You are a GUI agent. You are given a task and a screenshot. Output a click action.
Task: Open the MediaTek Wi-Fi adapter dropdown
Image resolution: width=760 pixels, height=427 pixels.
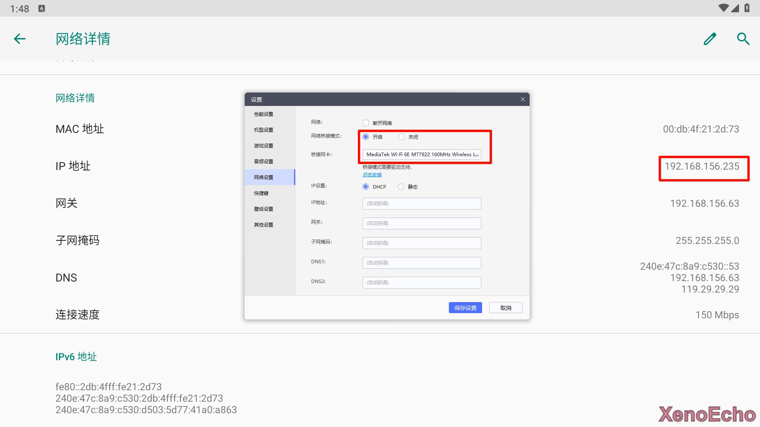(x=422, y=155)
